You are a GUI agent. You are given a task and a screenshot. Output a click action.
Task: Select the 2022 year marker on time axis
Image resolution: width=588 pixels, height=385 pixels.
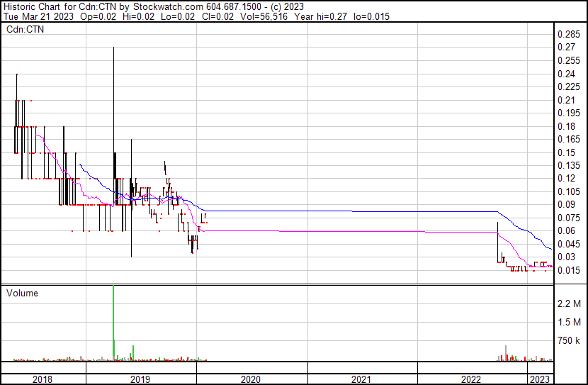click(471, 379)
